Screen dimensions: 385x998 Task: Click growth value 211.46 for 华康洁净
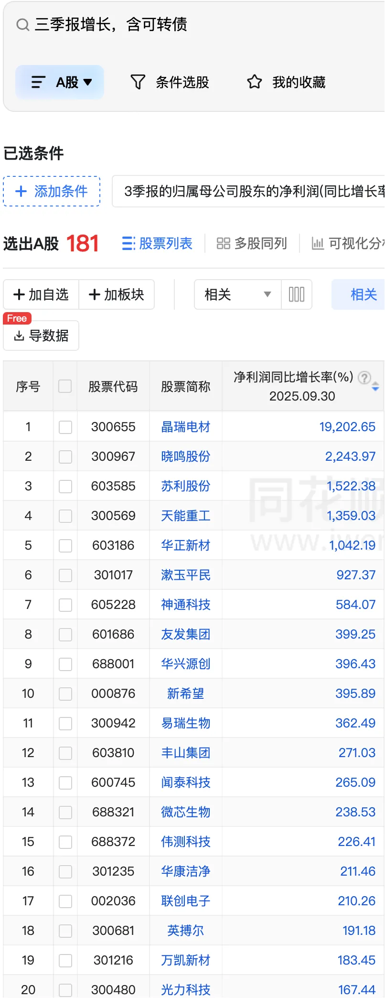tap(358, 871)
